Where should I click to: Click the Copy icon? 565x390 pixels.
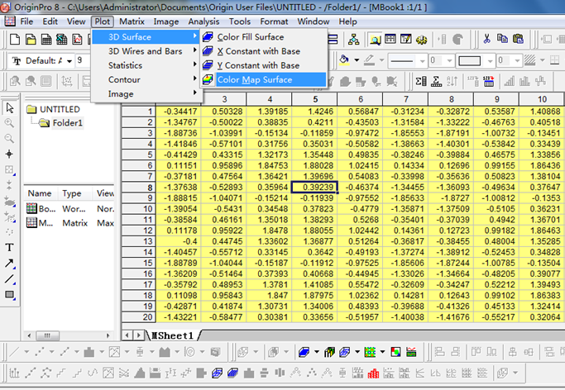(502, 39)
